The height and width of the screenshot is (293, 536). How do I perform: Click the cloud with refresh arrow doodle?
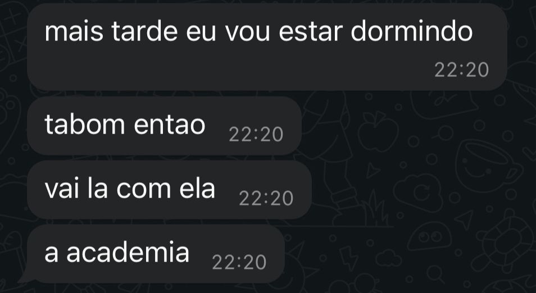(x=419, y=193)
